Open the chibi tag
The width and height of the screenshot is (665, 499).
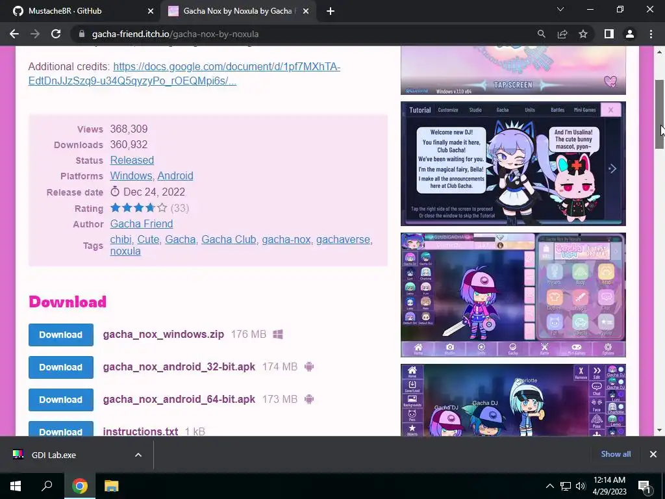(121, 239)
